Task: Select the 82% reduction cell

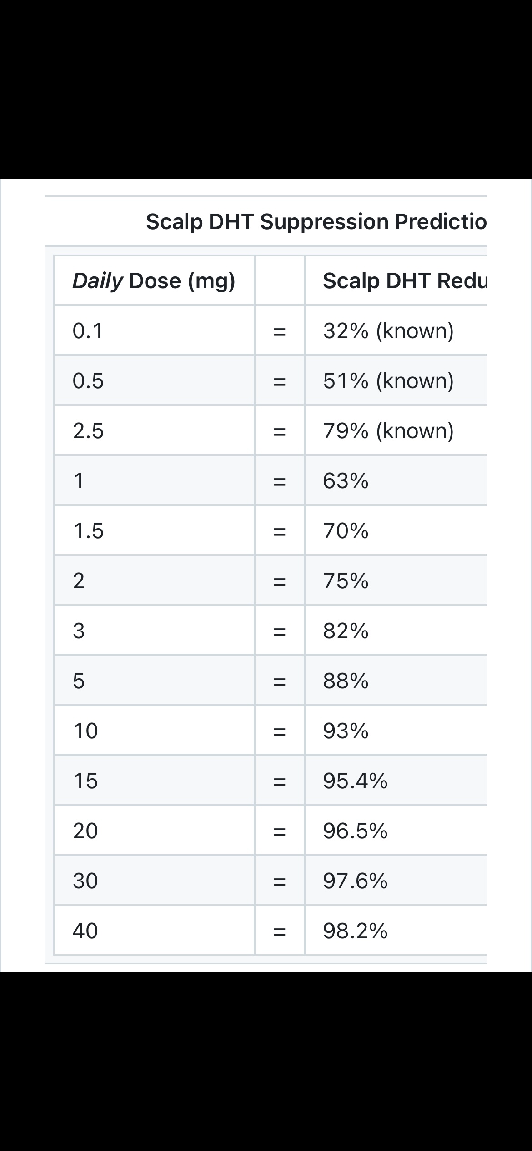Action: (x=346, y=631)
